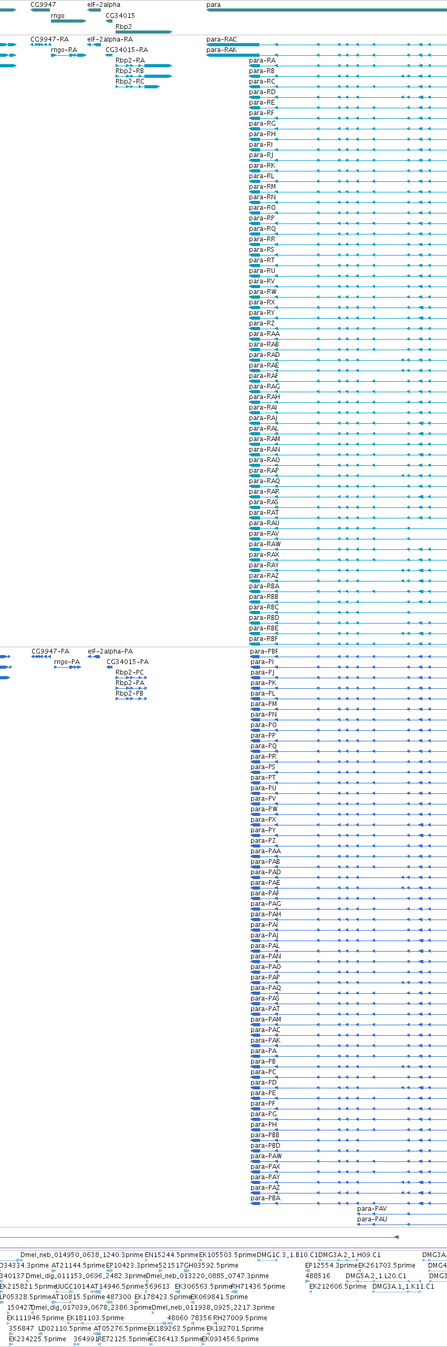This screenshot has height=1347, width=447.
Task: Click the para-PBA protein label
Action: point(265,1198)
